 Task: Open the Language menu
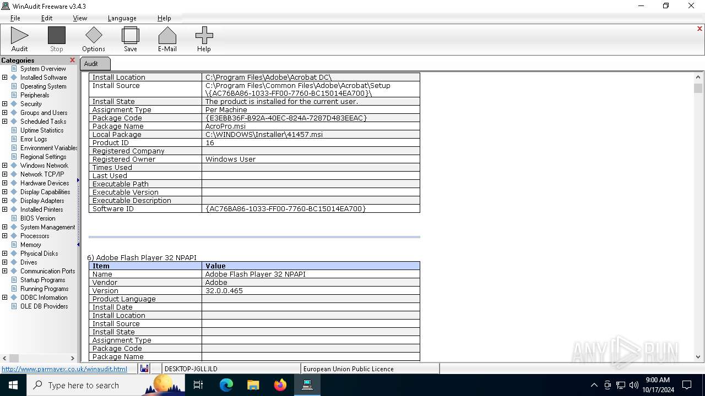tap(122, 18)
